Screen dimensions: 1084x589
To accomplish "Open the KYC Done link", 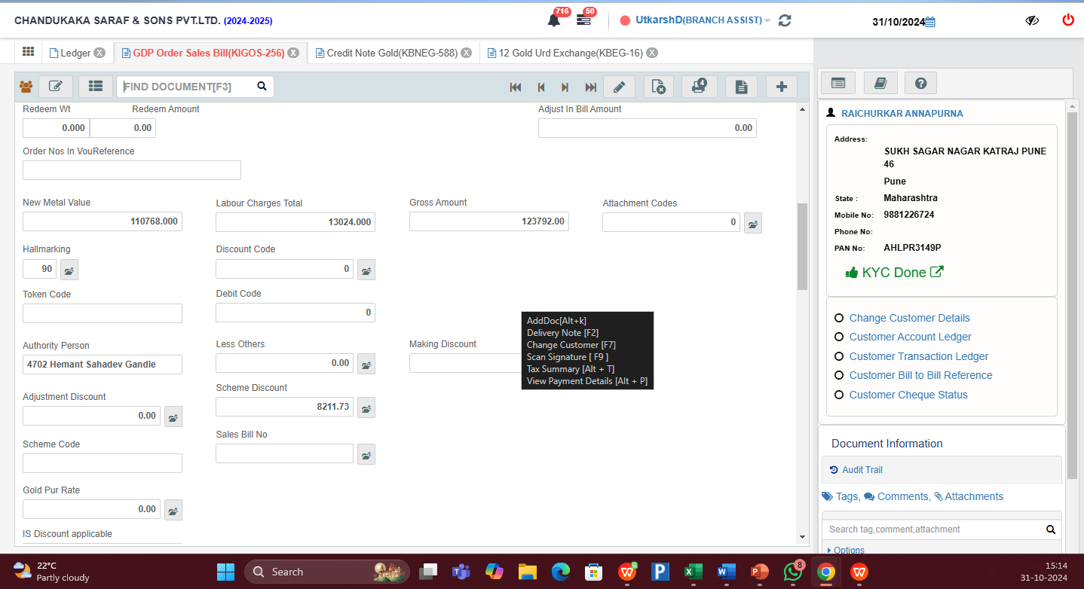I will [894, 273].
